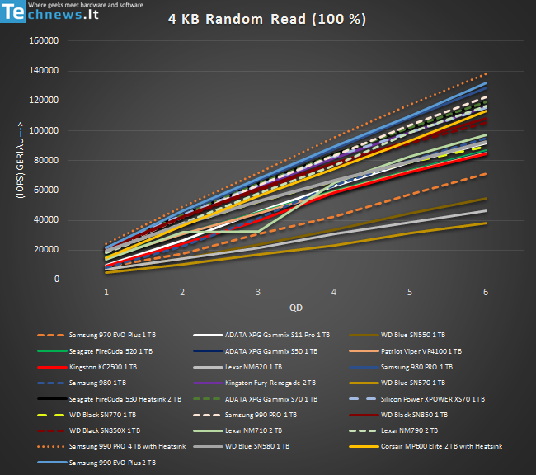Select the y-axis label 20000
The height and width of the screenshot is (475, 536).
pyautogui.click(x=46, y=249)
